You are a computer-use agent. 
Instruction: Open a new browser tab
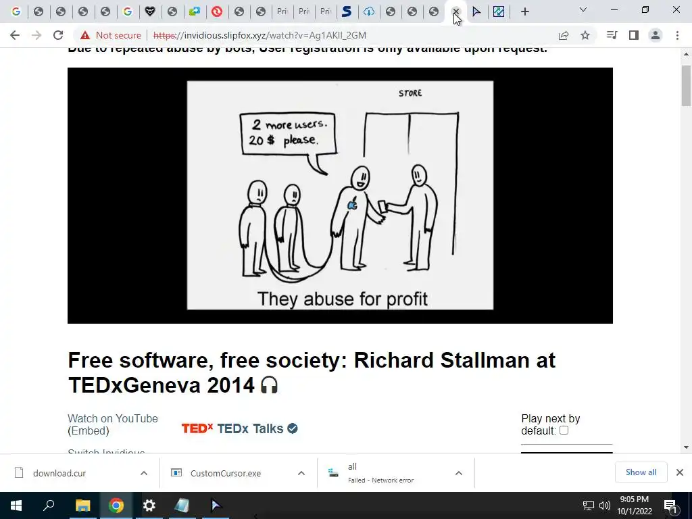click(x=524, y=11)
